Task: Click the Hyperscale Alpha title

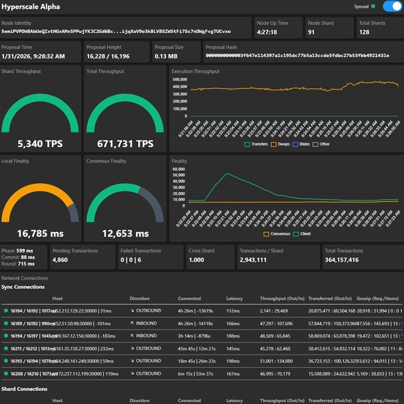Action: click(x=30, y=7)
